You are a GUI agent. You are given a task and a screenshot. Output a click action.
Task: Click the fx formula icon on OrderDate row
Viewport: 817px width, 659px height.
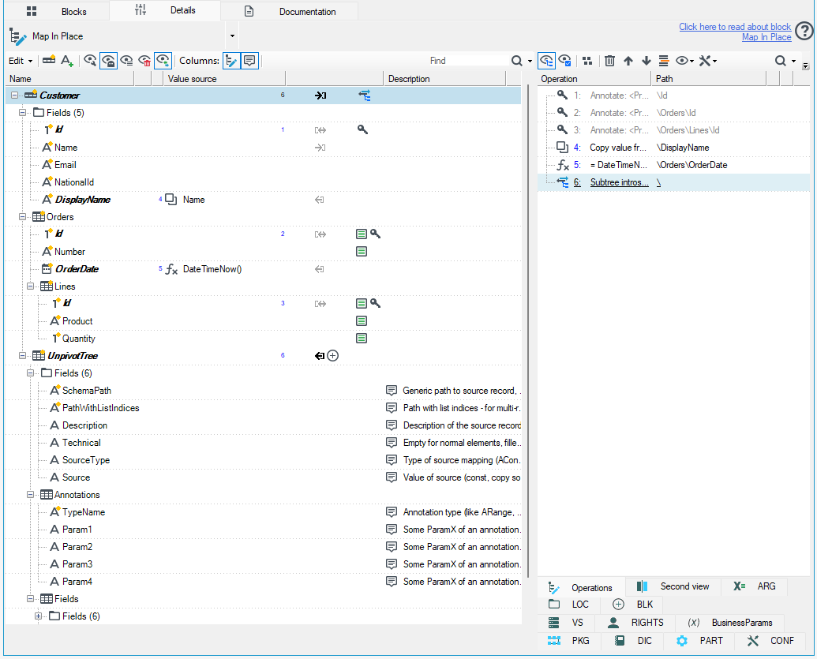point(171,269)
